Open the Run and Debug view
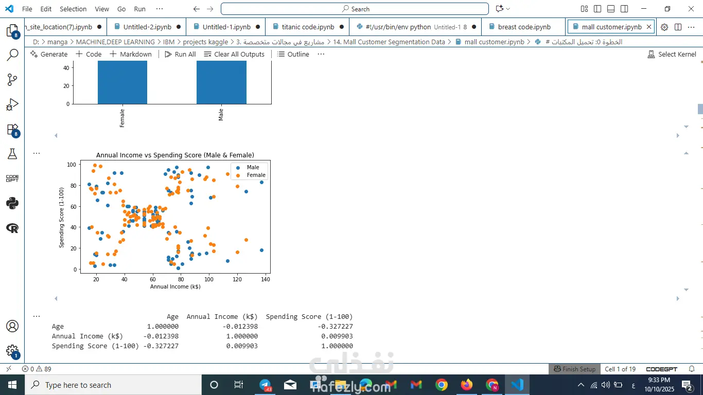703x395 pixels. (x=12, y=105)
